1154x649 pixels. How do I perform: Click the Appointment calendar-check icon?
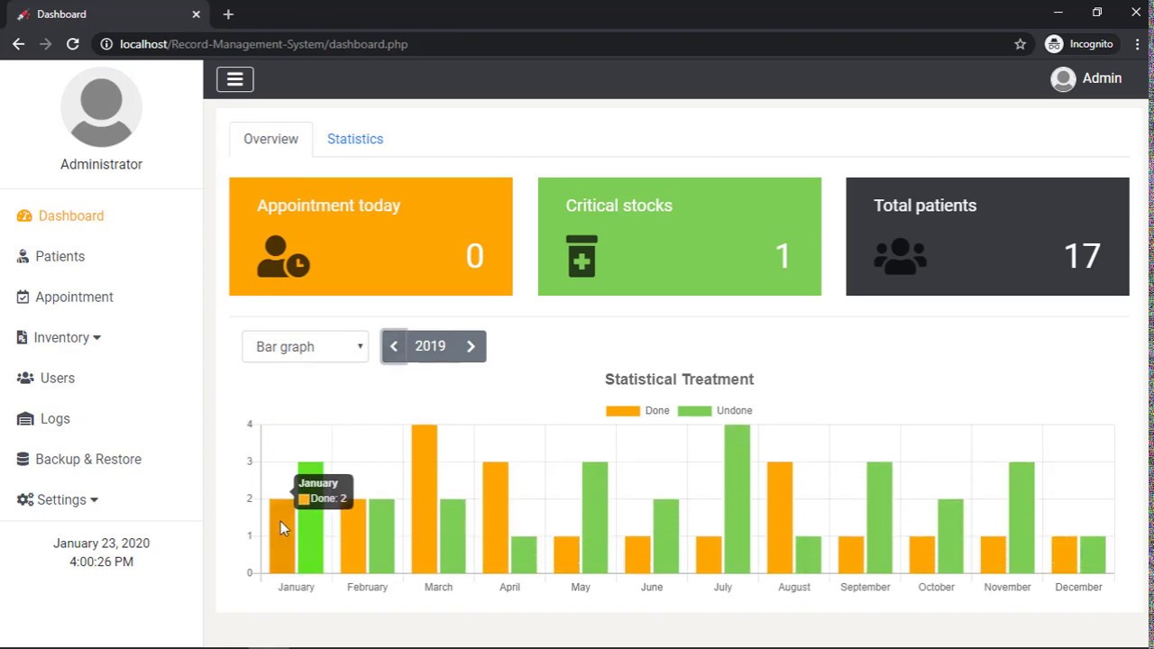click(x=23, y=297)
